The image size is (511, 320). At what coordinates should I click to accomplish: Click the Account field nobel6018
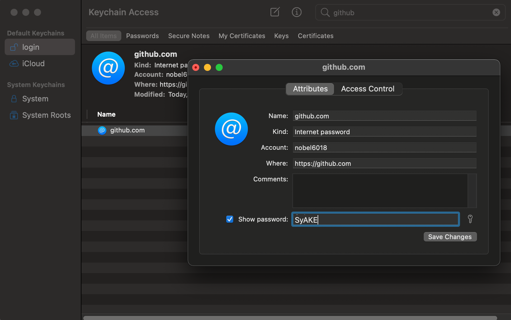click(x=384, y=147)
